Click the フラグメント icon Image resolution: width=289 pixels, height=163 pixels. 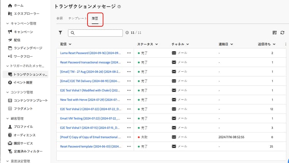pyautogui.click(x=10, y=109)
